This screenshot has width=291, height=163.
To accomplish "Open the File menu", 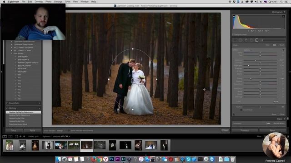I will (x=24, y=2).
